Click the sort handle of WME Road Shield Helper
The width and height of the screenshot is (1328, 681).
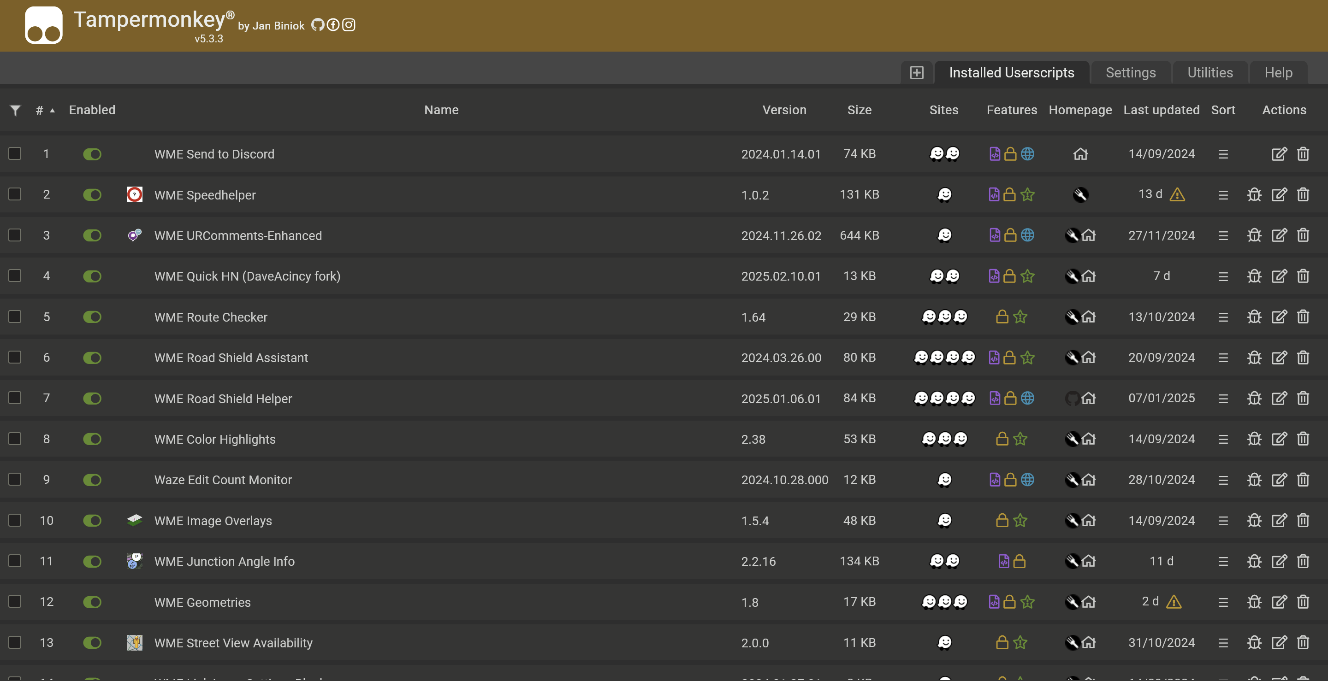(x=1223, y=399)
